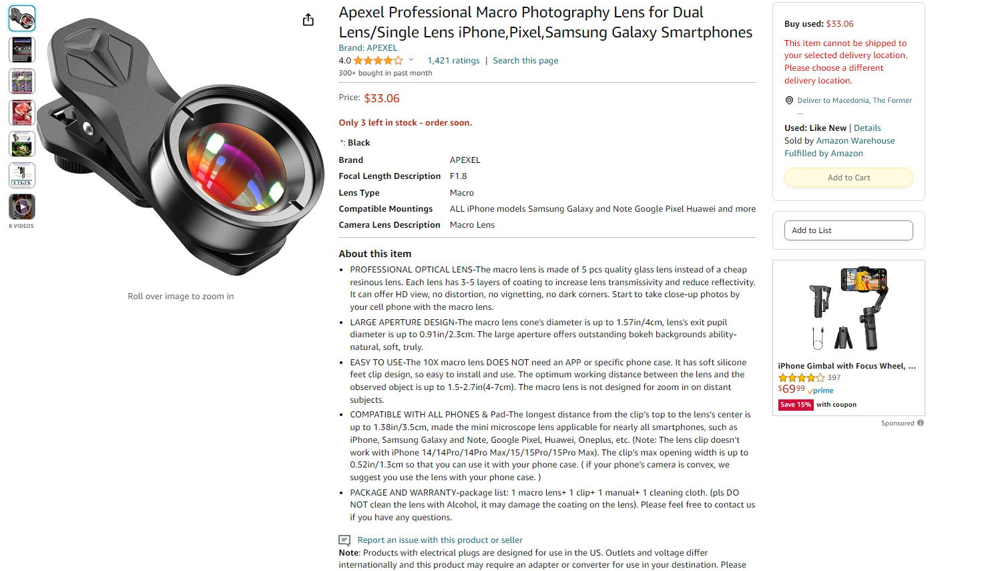Open the location pin delivery icon
The image size is (1000, 571).
coord(790,100)
